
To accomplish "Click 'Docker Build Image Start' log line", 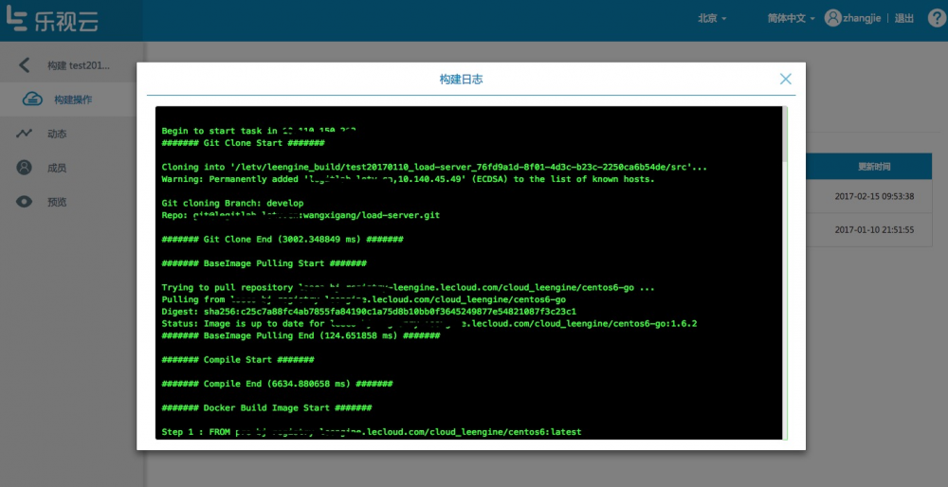I will [266, 408].
